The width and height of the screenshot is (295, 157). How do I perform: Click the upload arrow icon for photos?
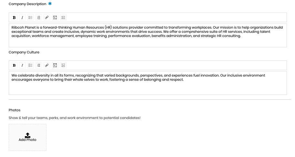[27, 135]
